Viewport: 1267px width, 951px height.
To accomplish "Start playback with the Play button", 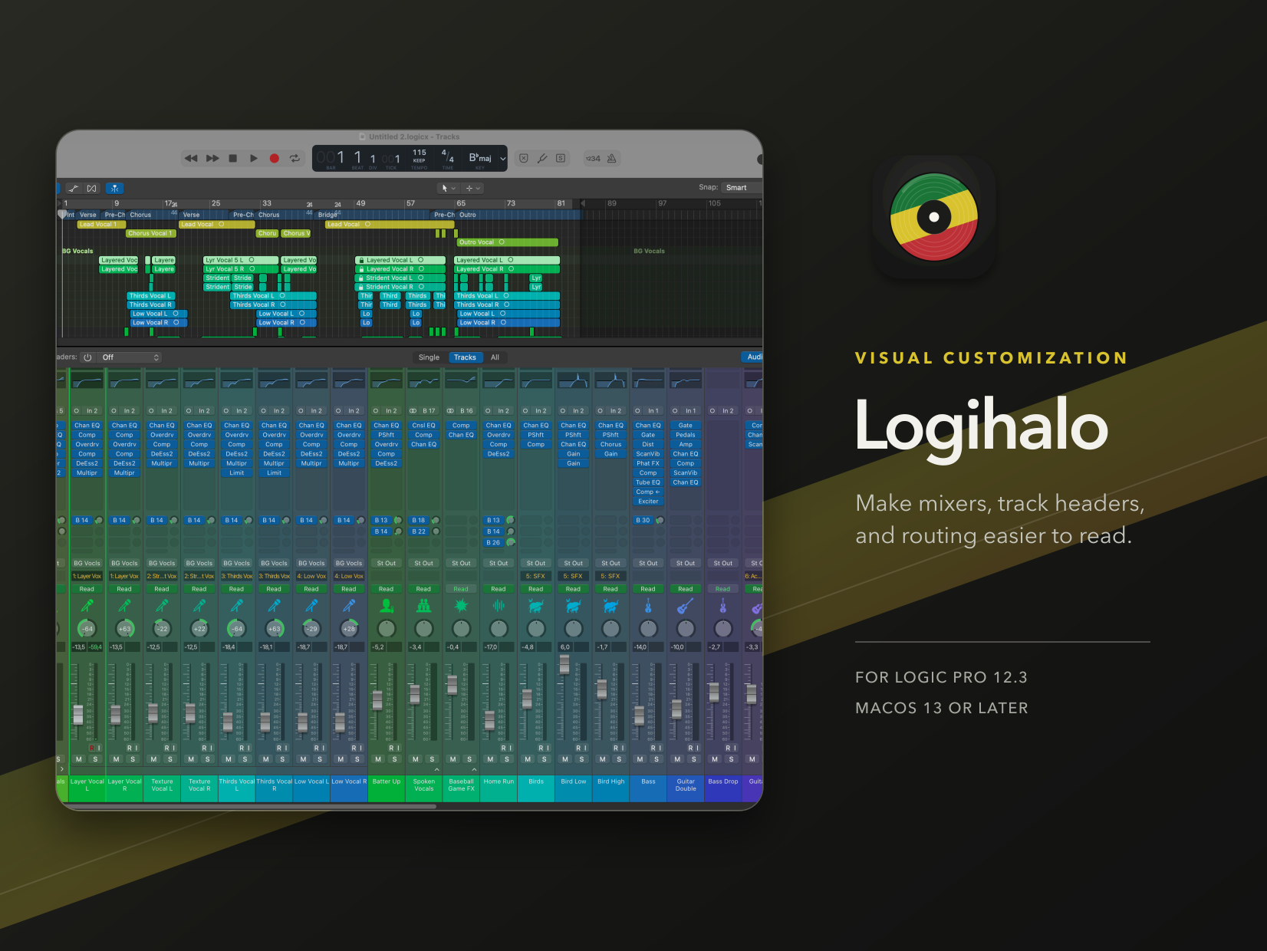I will (254, 159).
